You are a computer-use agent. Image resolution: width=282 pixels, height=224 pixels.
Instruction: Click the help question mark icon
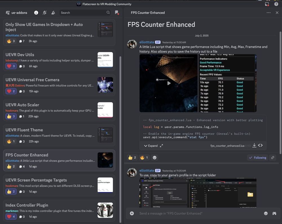(x=276, y=4)
